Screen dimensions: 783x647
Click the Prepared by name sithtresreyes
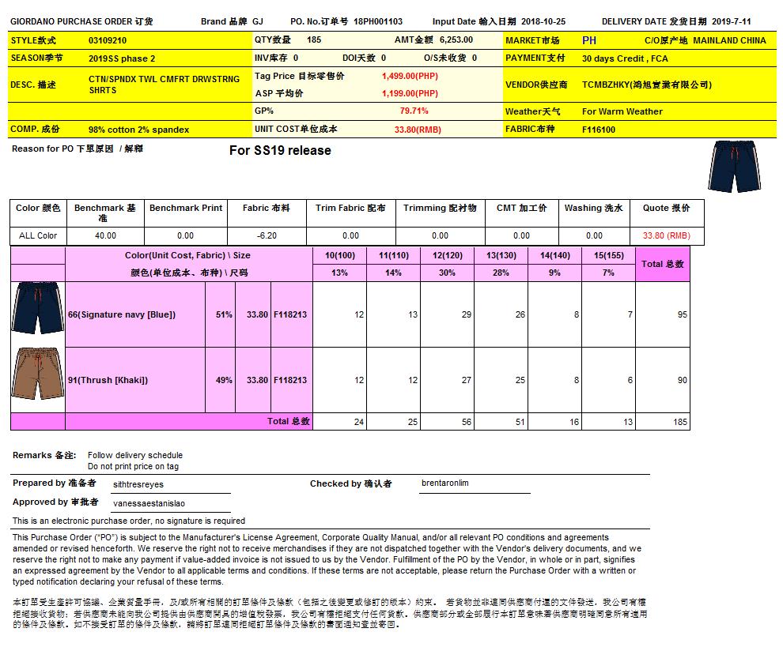click(138, 484)
